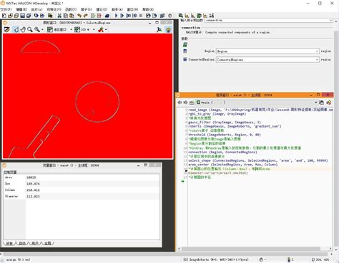Click the Copy icon in main toolbar
339x263 pixels.
click(66, 16)
